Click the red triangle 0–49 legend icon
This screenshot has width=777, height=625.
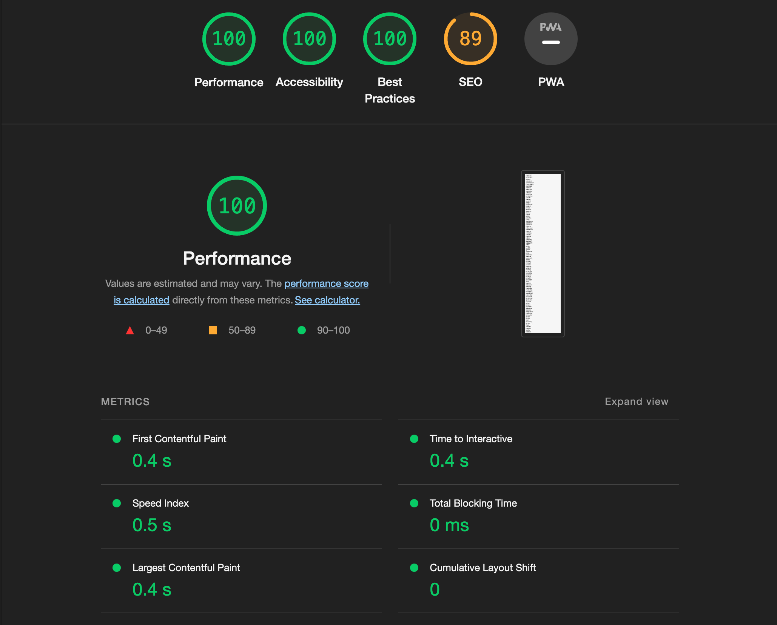[x=130, y=331]
